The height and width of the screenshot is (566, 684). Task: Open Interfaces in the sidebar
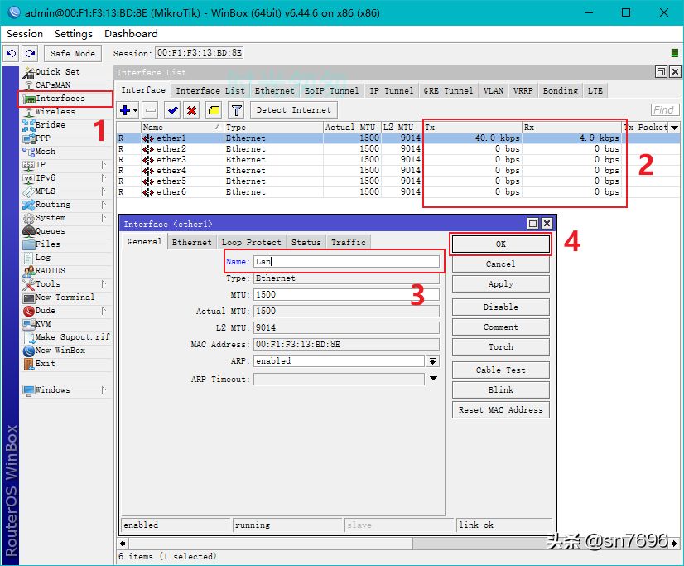point(60,99)
